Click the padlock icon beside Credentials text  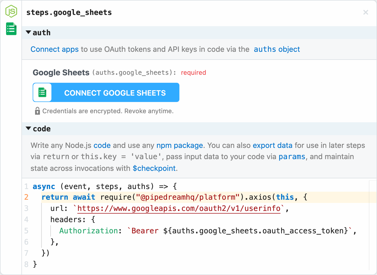37,111
